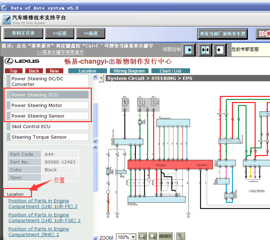Click the <<后退 button
This screenshot has height=240, width=270.
59,33
